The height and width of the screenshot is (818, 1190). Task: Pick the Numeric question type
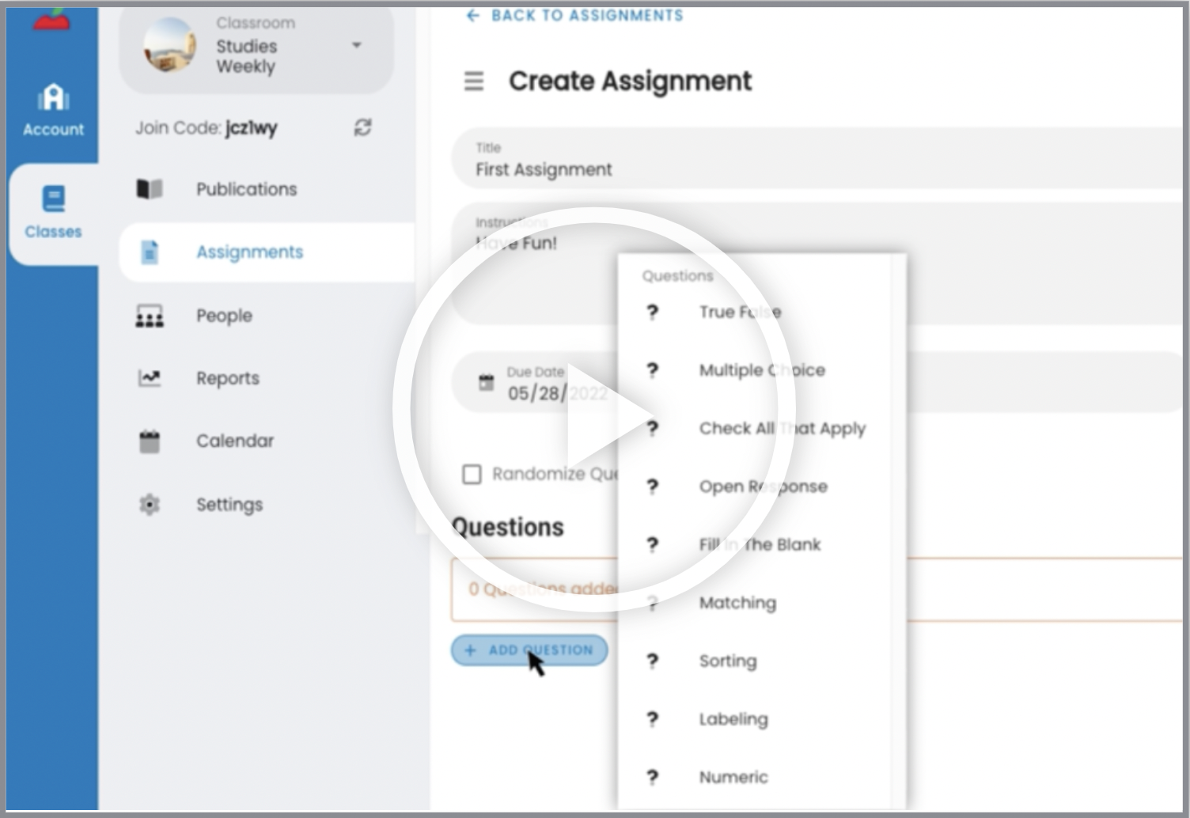click(733, 778)
